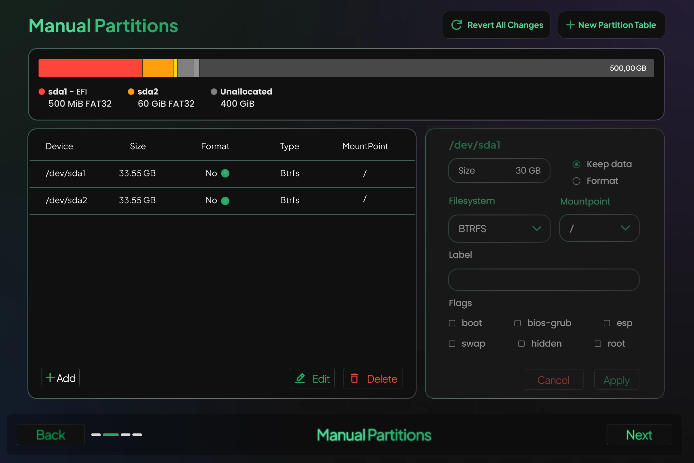694x463 pixels.
Task: Click the Back button
Action: (50, 435)
